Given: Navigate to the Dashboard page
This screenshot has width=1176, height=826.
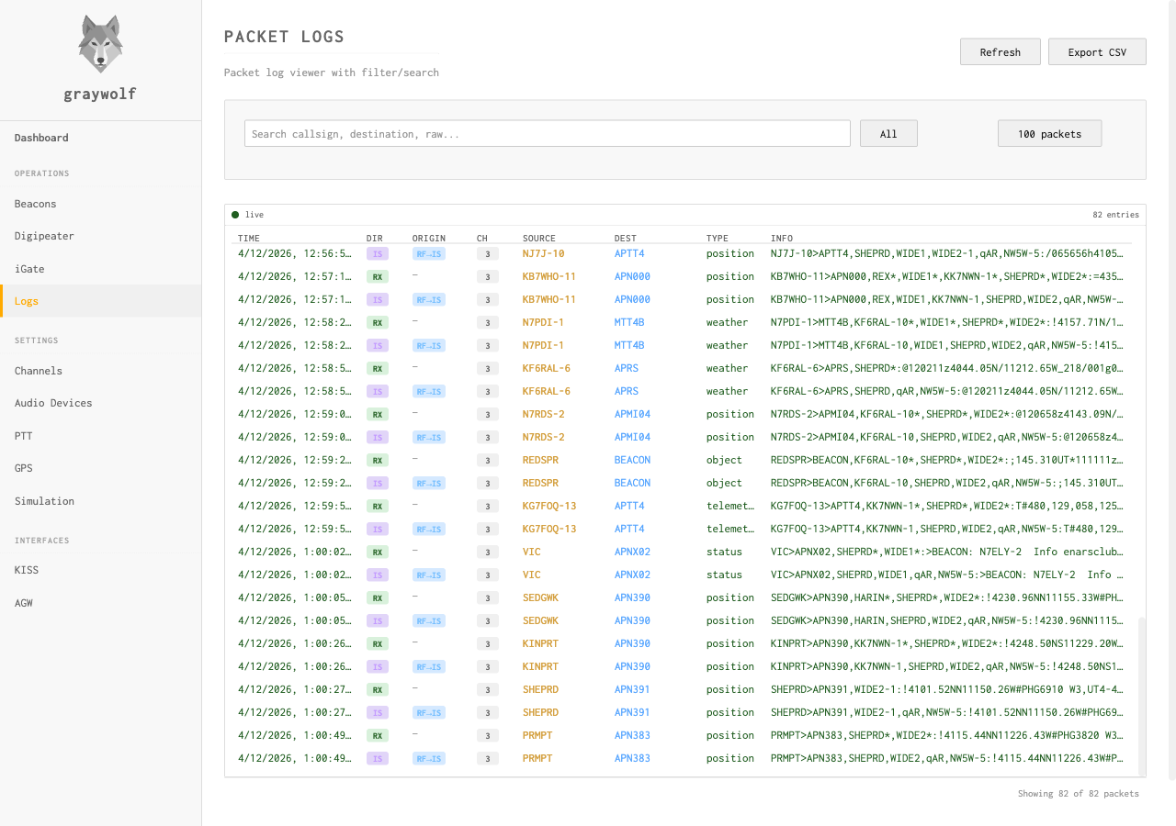Looking at the screenshot, I should tap(41, 138).
